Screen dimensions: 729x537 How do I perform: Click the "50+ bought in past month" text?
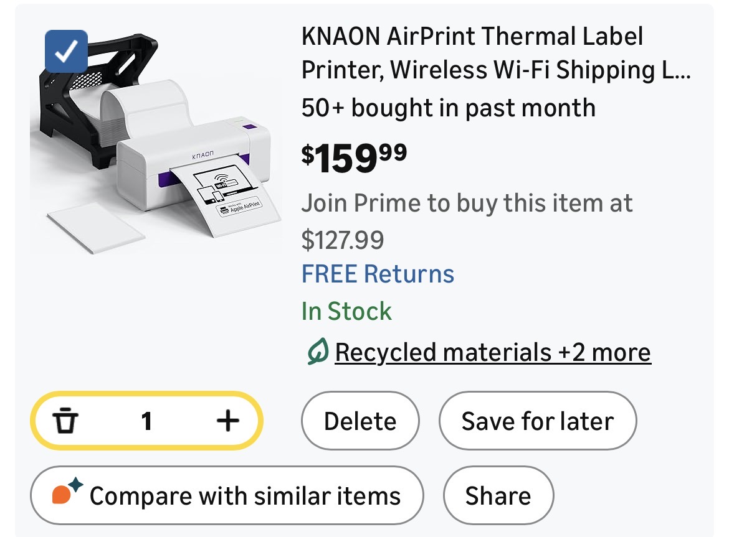(x=448, y=108)
